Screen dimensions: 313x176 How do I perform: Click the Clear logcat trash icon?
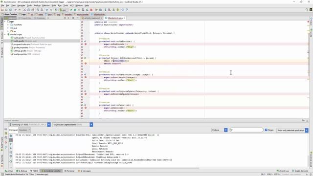(x=11, y=136)
